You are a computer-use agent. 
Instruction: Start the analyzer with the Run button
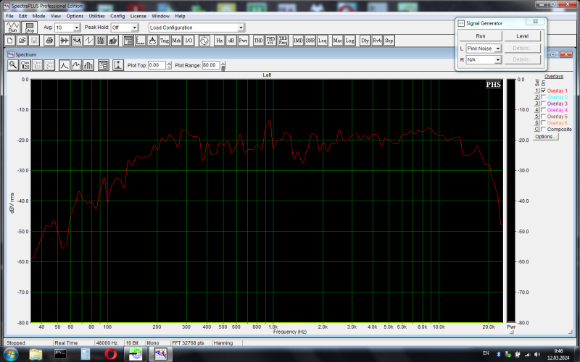pyautogui.click(x=12, y=28)
